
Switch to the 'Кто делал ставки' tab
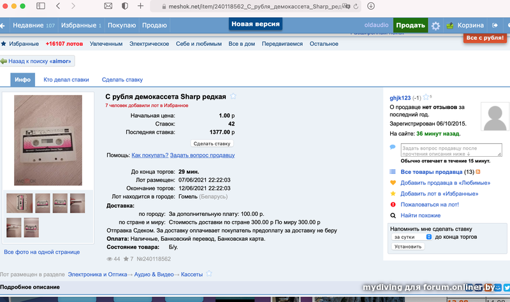click(x=66, y=80)
